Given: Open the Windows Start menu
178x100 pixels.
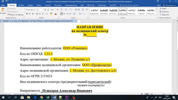Looking at the screenshot, I should tap(3, 97).
